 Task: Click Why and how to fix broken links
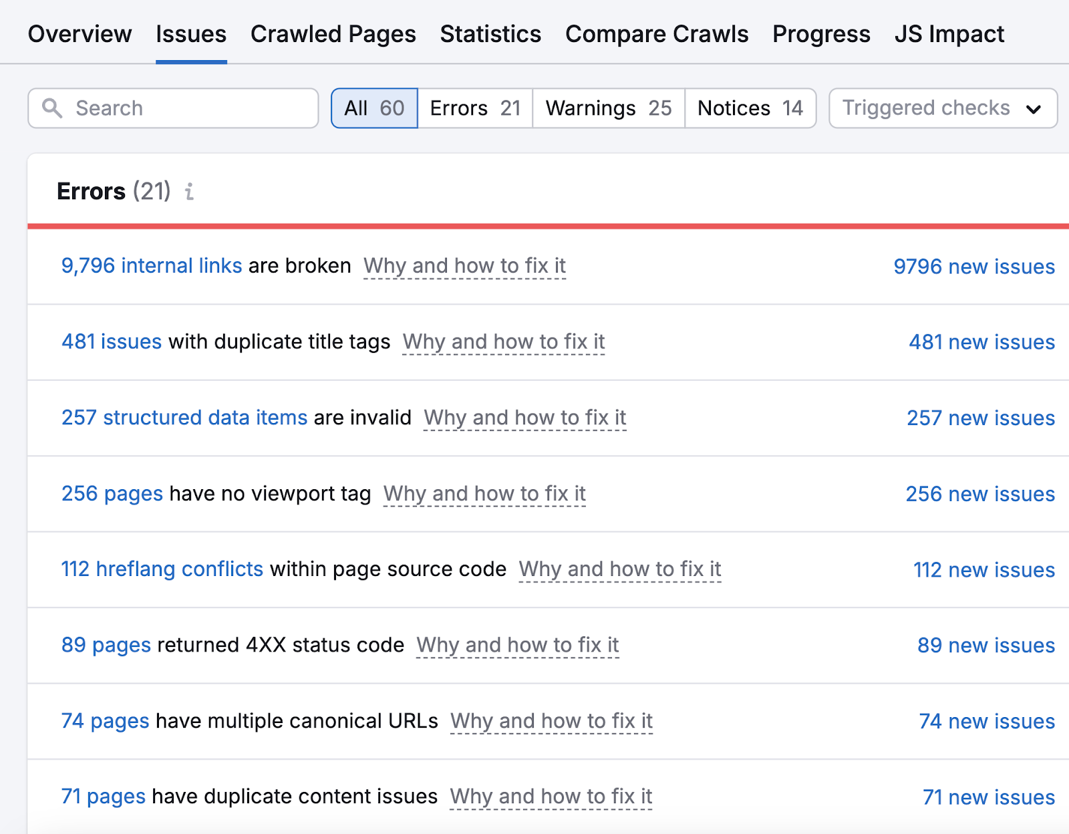pyautogui.click(x=464, y=265)
